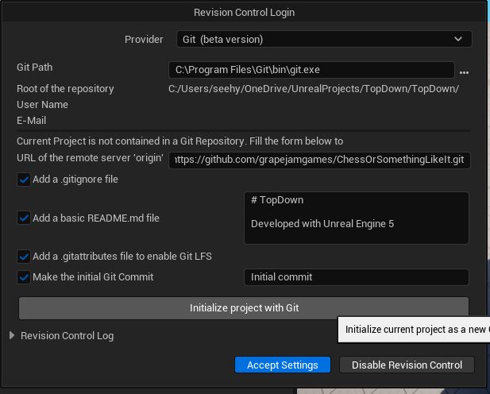The image size is (490, 394).
Task: Uncheck the Add a .gitignore file checkbox
Action: pos(24,180)
